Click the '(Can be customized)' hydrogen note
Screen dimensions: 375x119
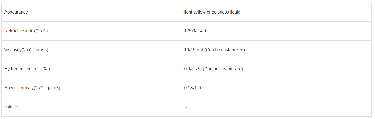click(223, 69)
